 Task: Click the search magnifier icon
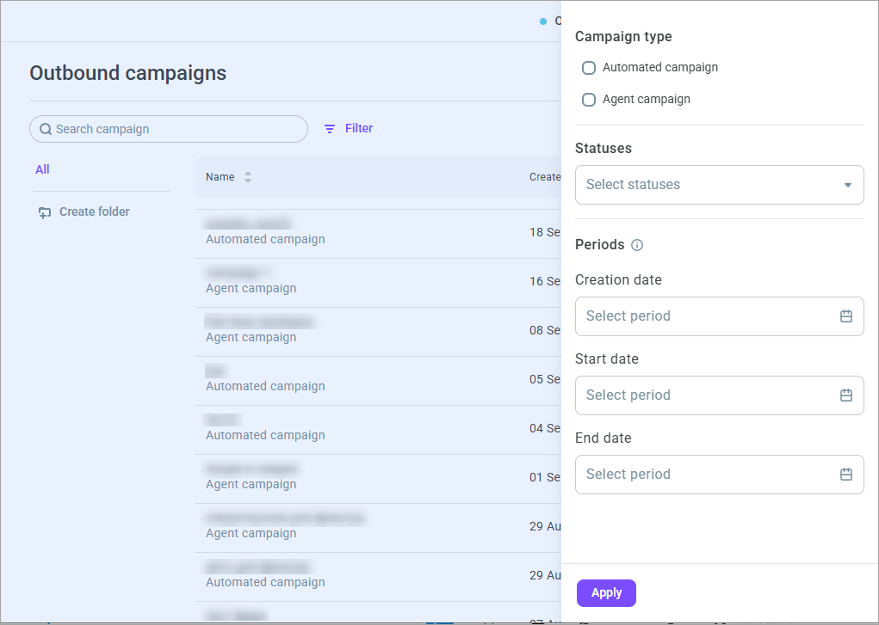coord(46,129)
